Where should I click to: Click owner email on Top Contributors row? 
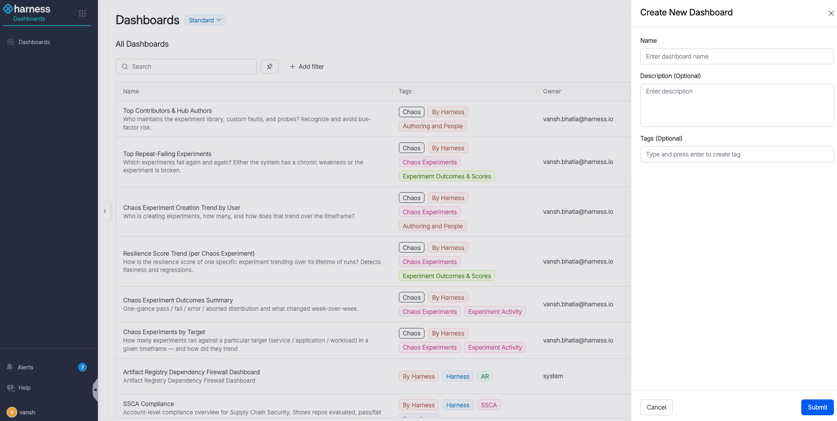578,119
